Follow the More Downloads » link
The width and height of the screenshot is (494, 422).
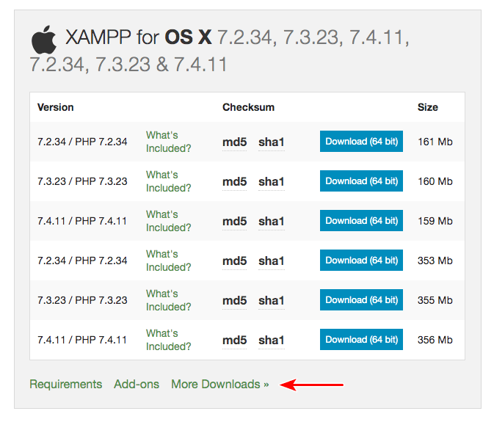click(220, 385)
